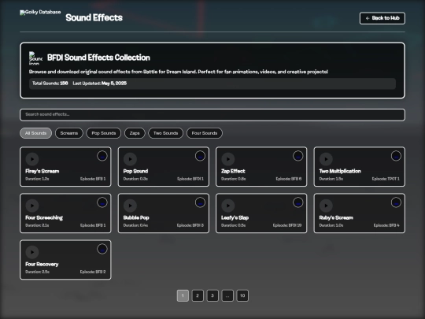Click the Sound Effects page heading
The image size is (425, 319).
94,17
